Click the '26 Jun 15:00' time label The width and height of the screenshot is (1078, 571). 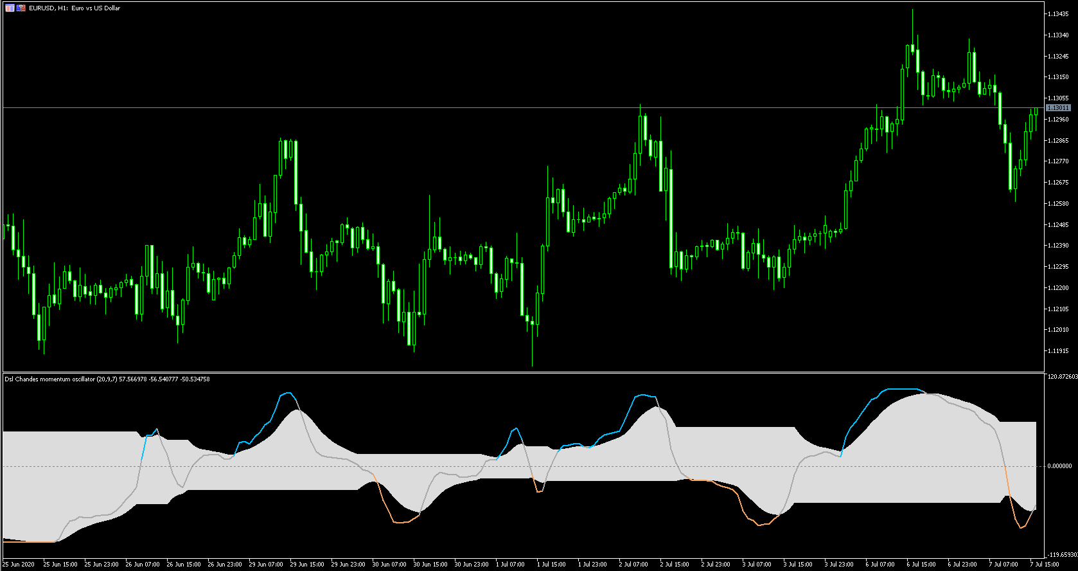(184, 565)
